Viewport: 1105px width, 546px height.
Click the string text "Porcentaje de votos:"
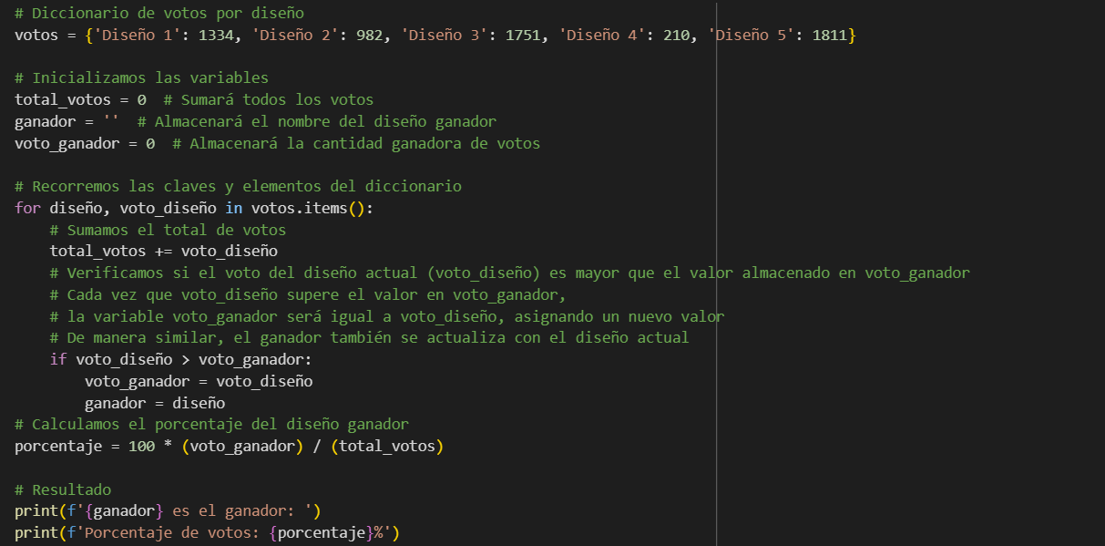(172, 532)
